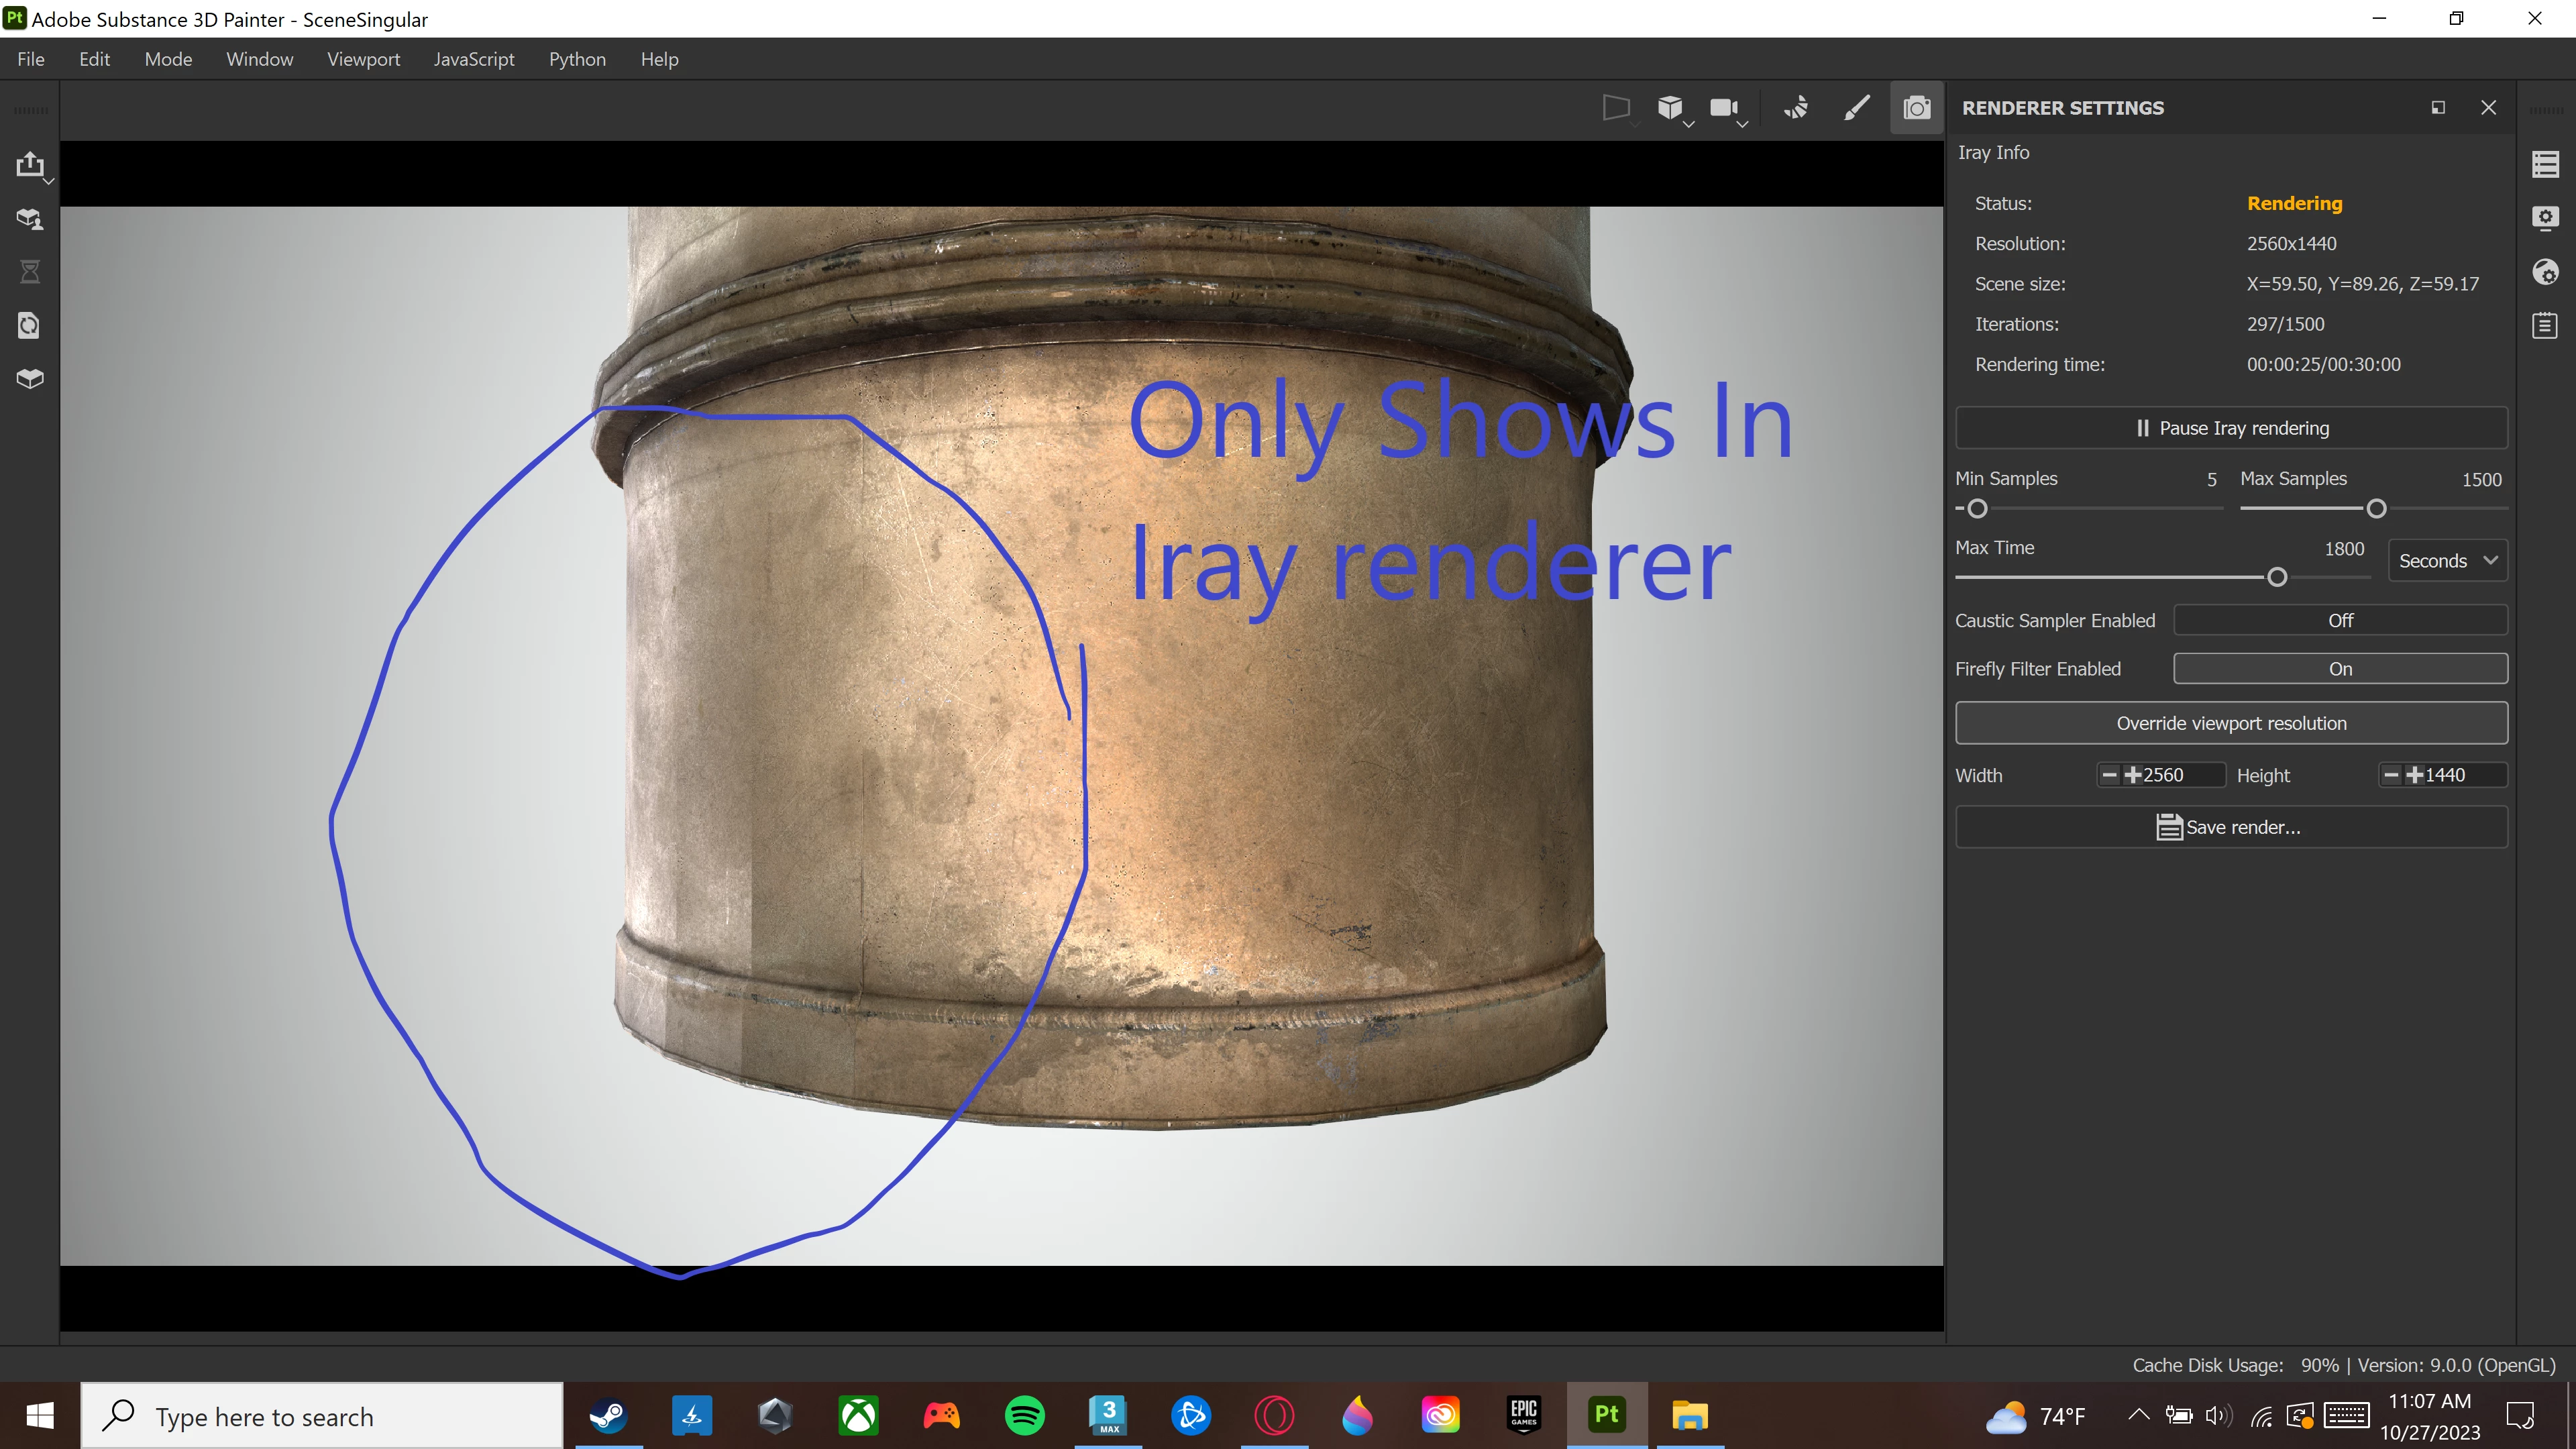Open the Python menu
This screenshot has height=1449, width=2576.
click(577, 59)
